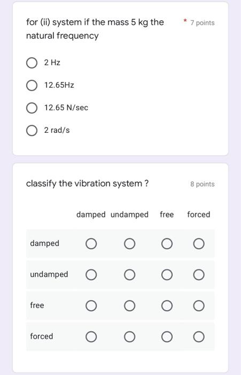Mark damped row as undamped column
Screen dimensions: 241x375
(x=129, y=244)
